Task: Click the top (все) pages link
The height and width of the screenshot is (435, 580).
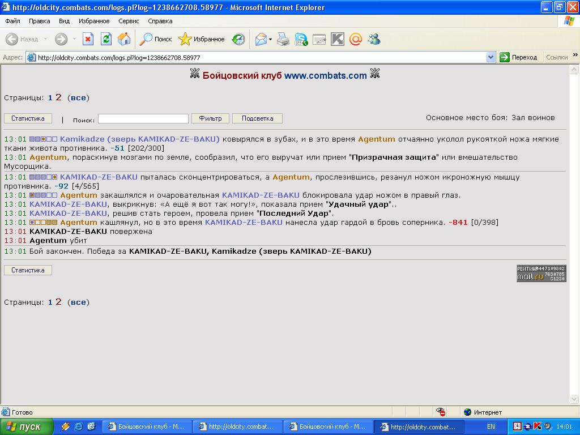Action: click(78, 98)
